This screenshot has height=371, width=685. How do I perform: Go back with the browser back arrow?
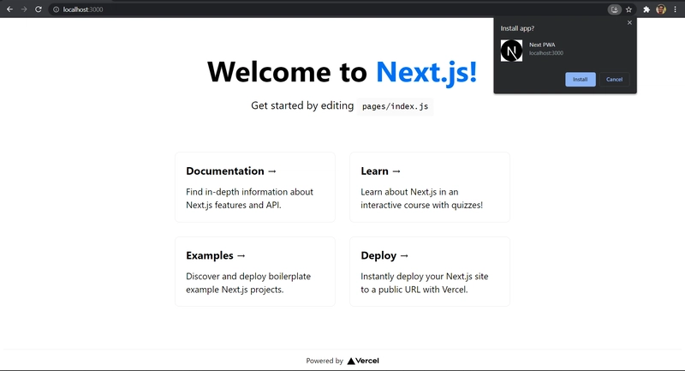9,9
